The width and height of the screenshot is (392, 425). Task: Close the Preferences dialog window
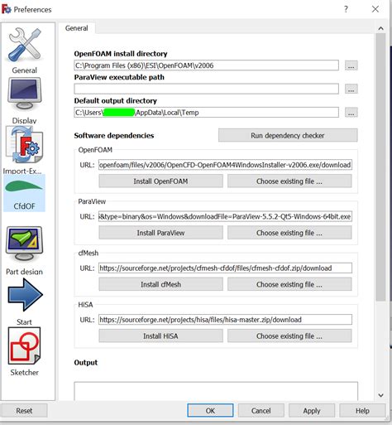[375, 9]
